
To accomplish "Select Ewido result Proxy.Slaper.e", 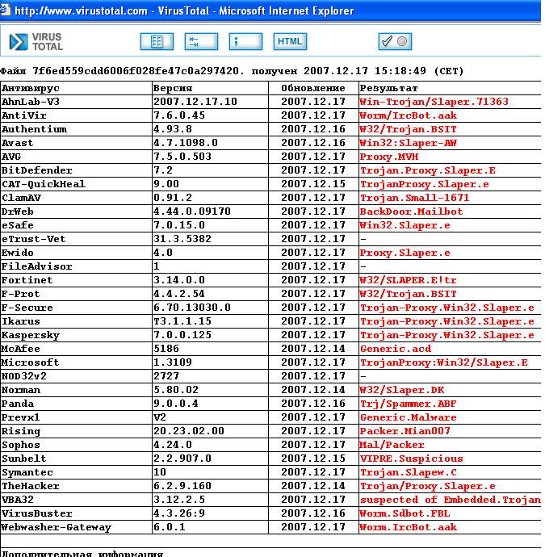I will (405, 253).
